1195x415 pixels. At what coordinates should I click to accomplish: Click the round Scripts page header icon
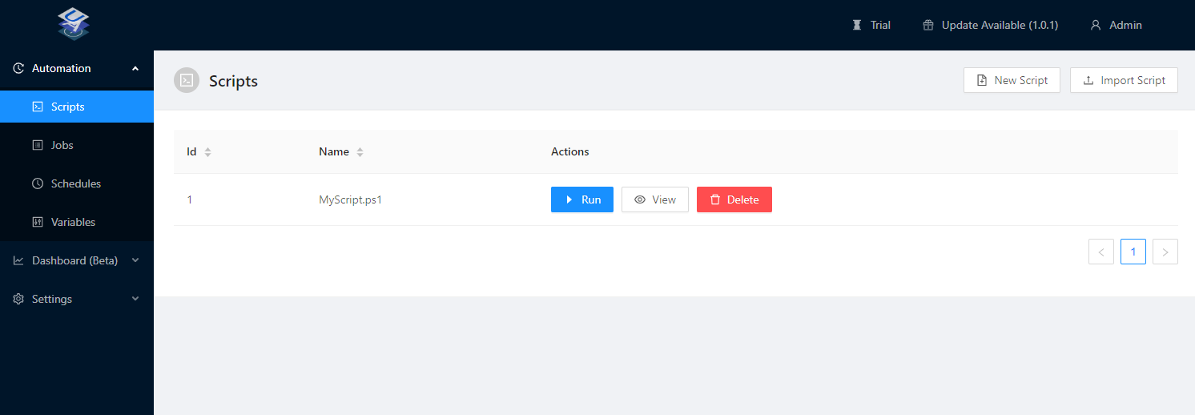[187, 80]
